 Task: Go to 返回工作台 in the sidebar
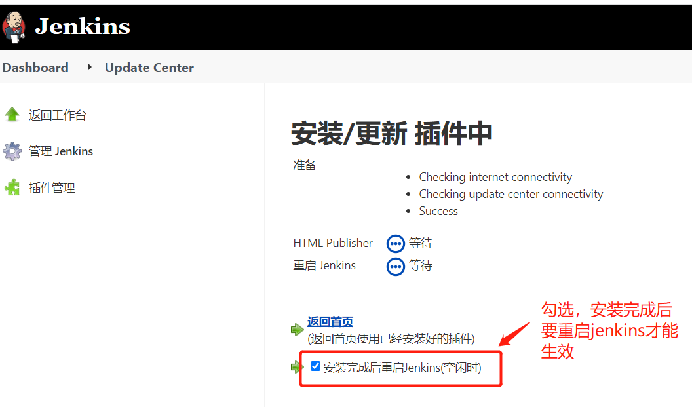click(58, 115)
